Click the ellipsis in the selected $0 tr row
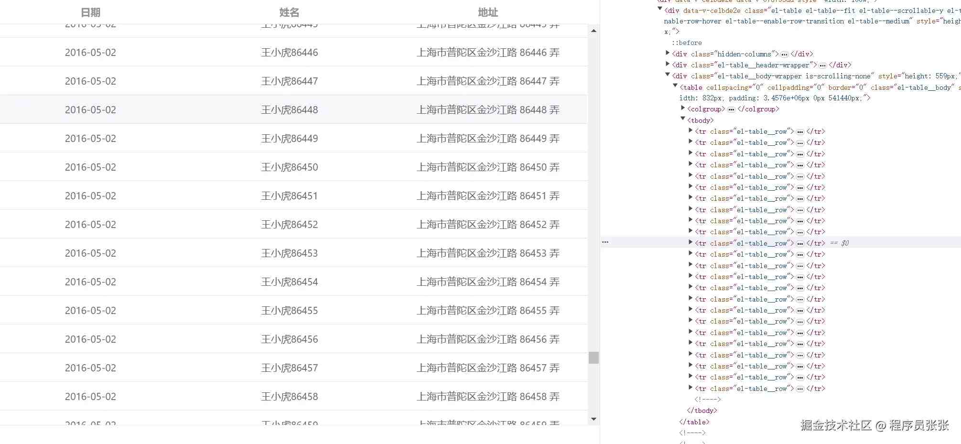Viewport: 961px width, 444px height. coord(800,244)
